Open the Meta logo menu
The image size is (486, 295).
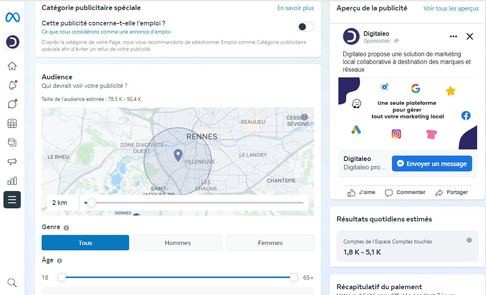coord(12,18)
